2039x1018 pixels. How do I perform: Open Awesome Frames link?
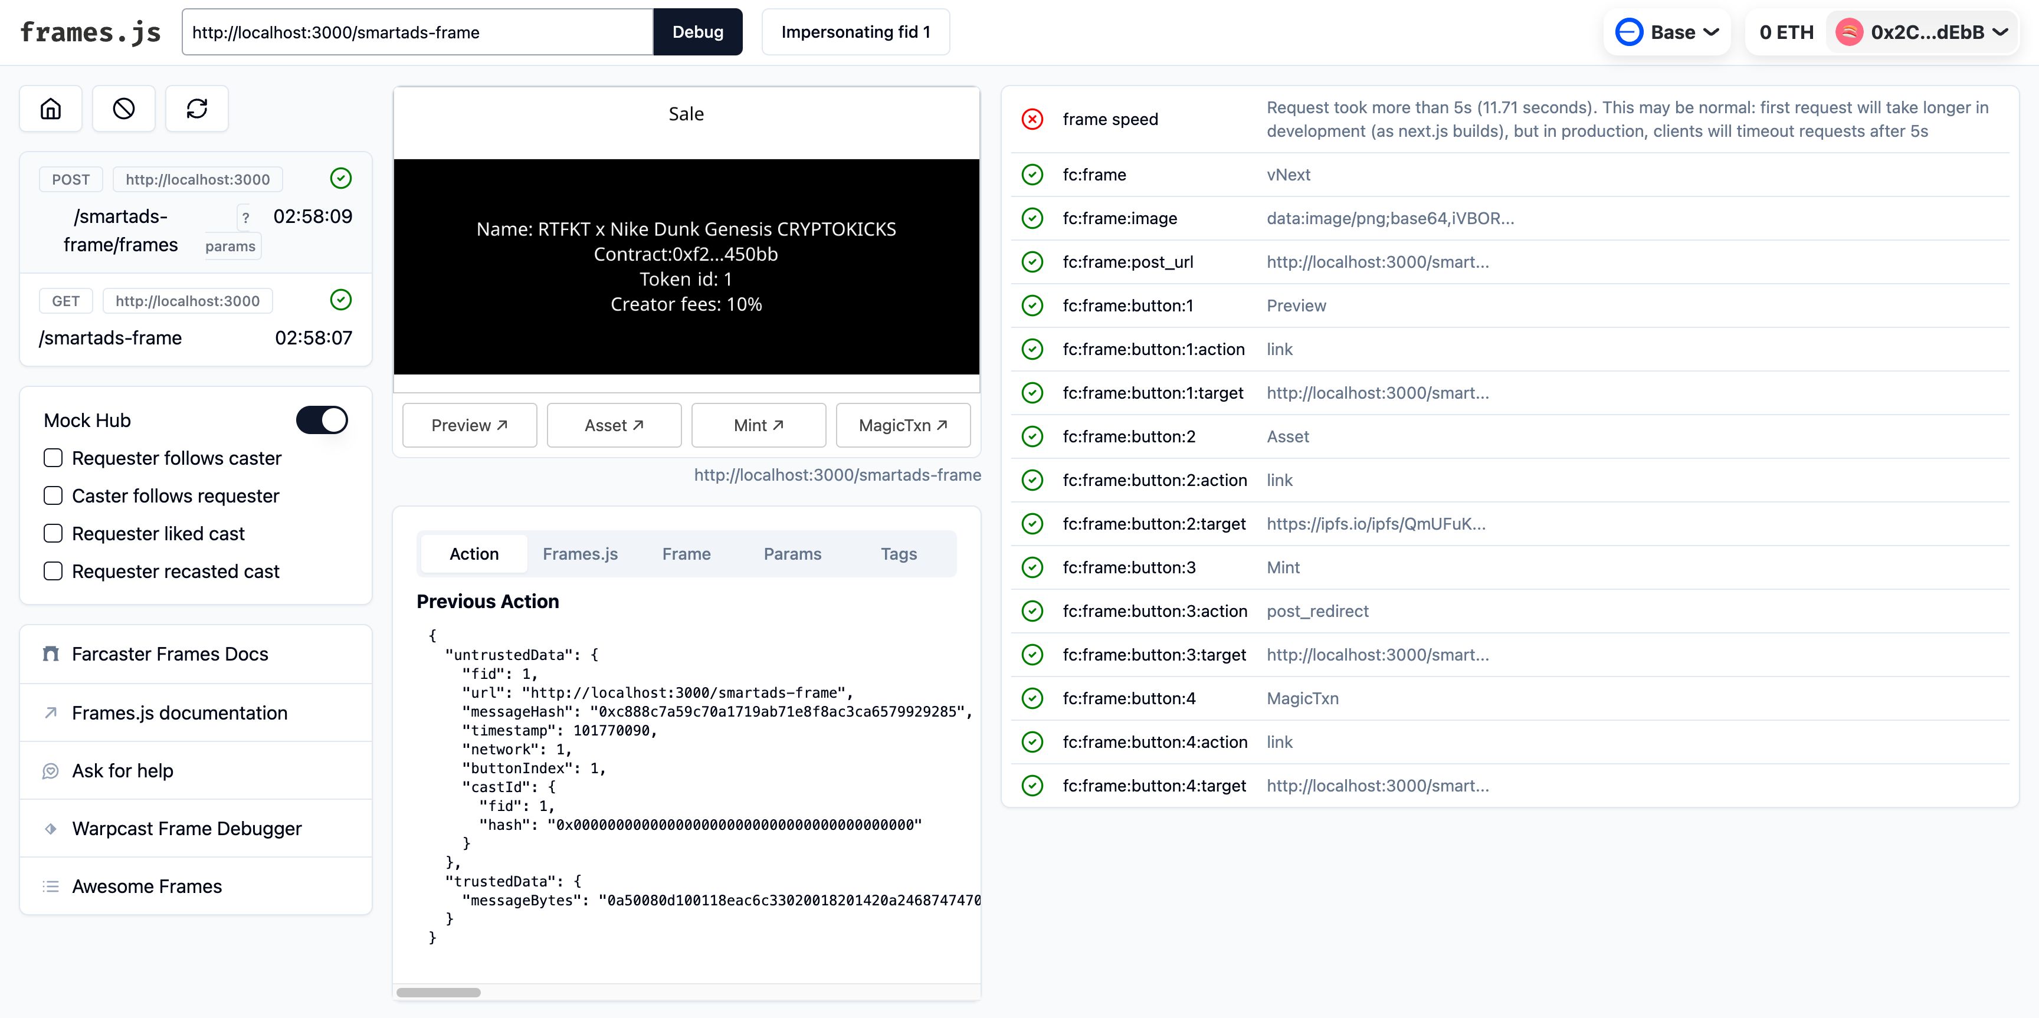tap(195, 886)
